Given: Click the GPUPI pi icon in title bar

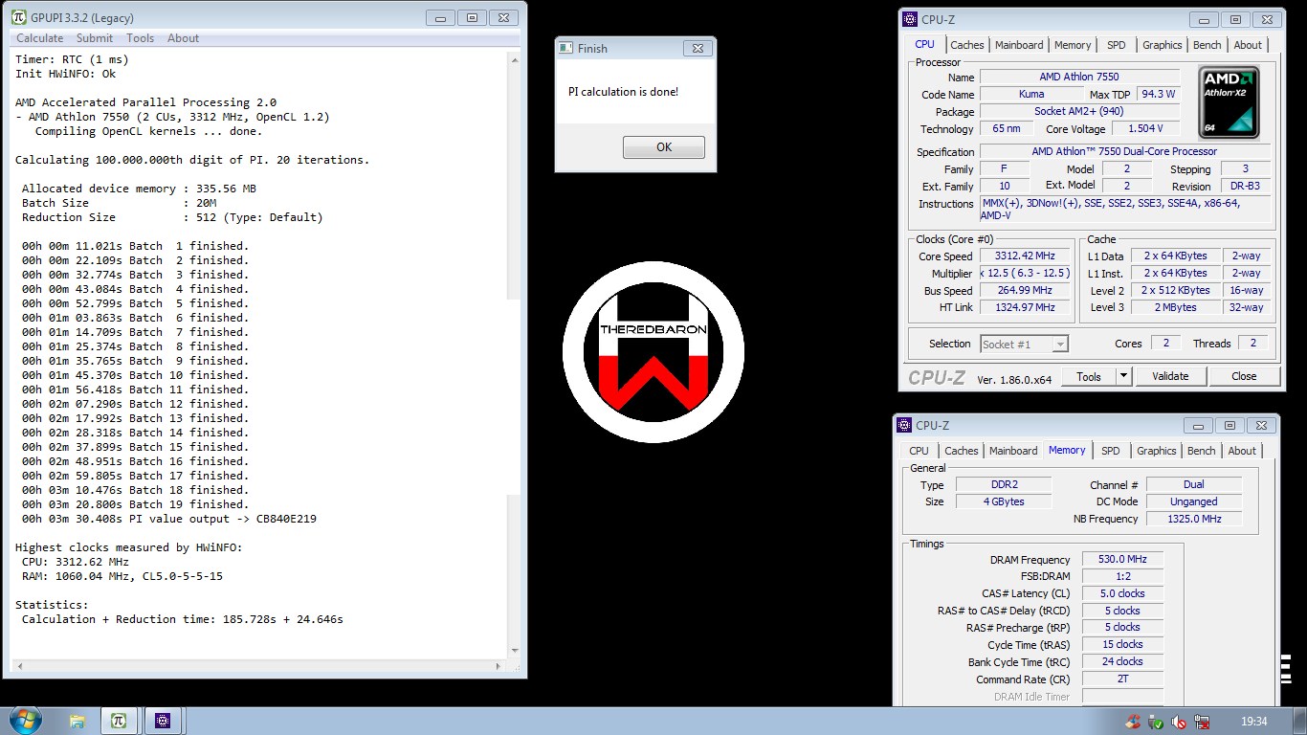Looking at the screenshot, I should pos(18,17).
